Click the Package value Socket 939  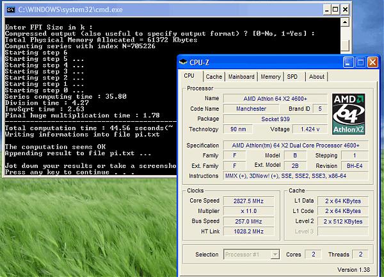[x=275, y=119]
